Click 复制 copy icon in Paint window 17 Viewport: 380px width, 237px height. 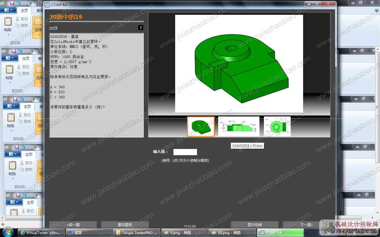19,73
